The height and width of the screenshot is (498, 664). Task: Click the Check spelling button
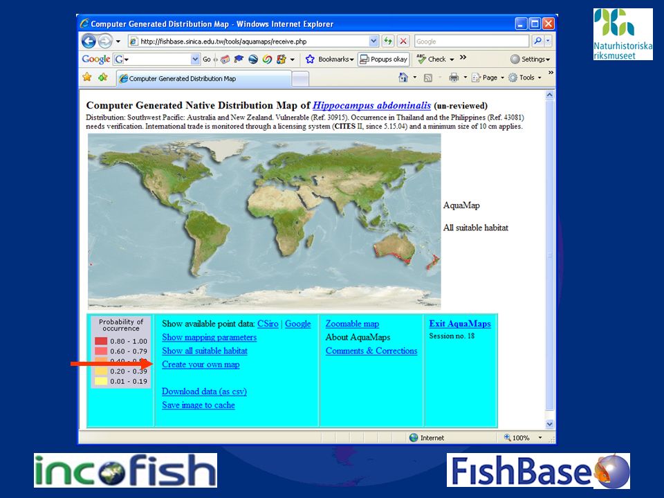432,59
